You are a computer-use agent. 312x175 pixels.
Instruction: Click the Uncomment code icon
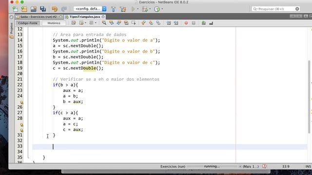tap(211, 23)
